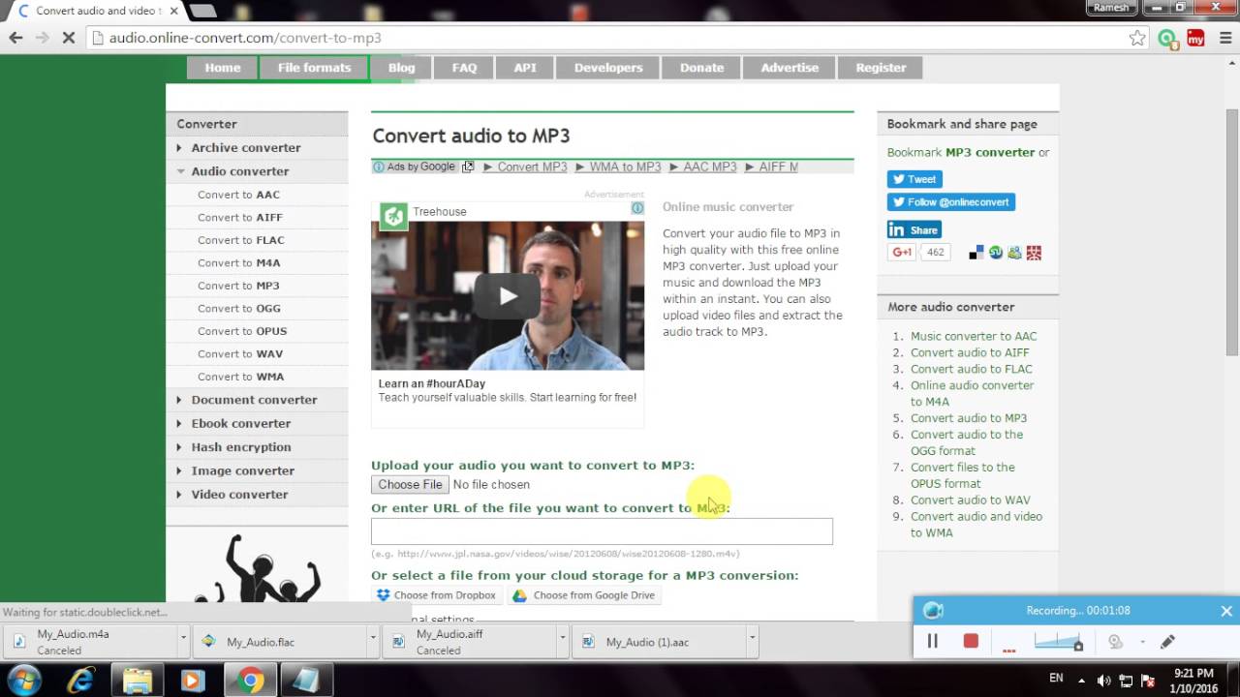Click the browser address bar
This screenshot has width=1240, height=697.
click(616, 38)
